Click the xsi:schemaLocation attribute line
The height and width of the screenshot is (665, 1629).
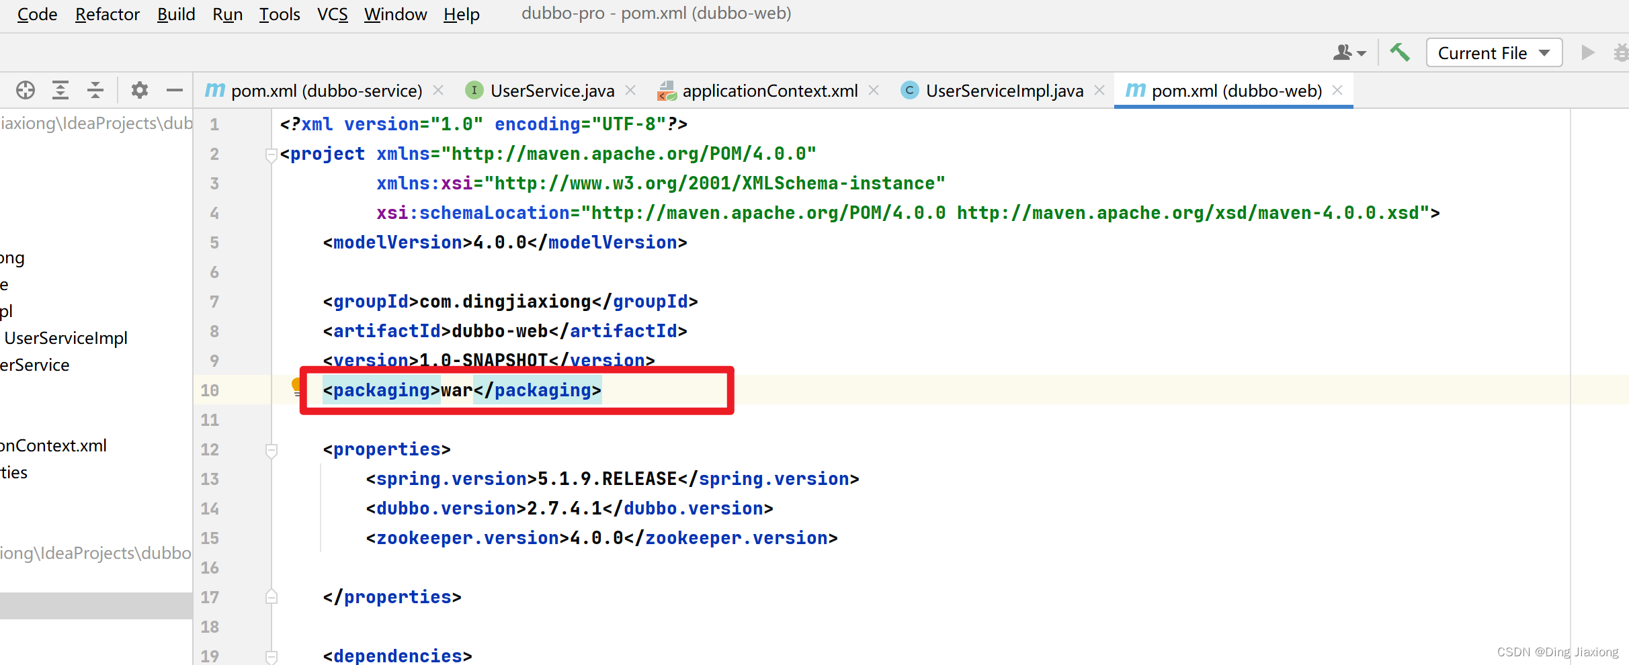click(x=908, y=213)
